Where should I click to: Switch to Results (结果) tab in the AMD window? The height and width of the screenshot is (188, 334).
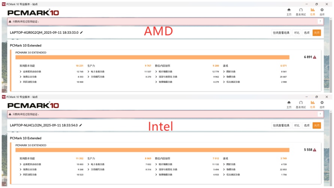click(x=313, y=10)
